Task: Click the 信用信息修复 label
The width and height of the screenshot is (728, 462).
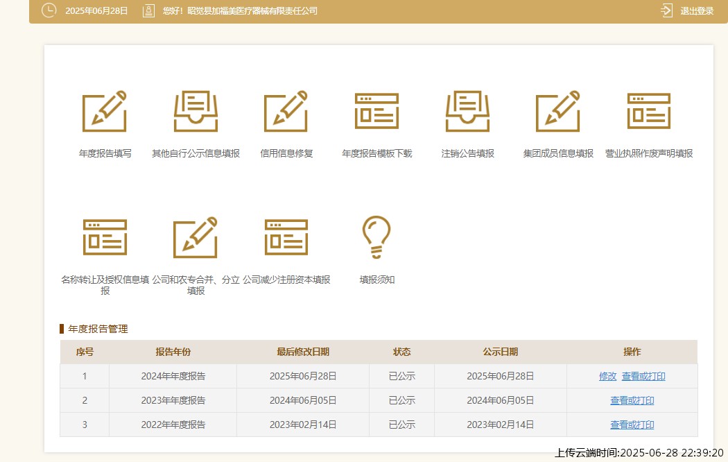Action: [x=286, y=153]
